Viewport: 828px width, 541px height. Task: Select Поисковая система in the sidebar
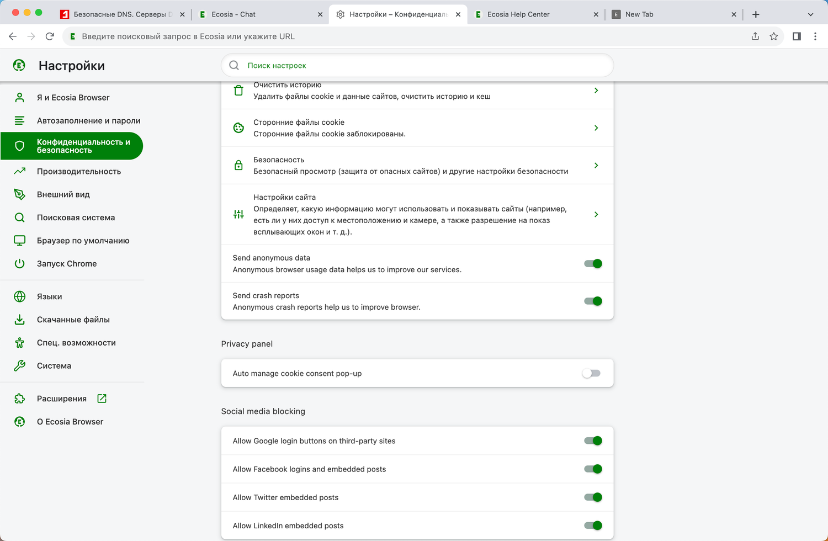(x=76, y=218)
